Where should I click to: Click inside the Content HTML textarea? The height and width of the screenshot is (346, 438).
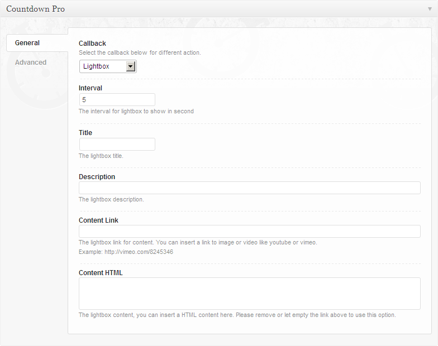pyautogui.click(x=249, y=294)
